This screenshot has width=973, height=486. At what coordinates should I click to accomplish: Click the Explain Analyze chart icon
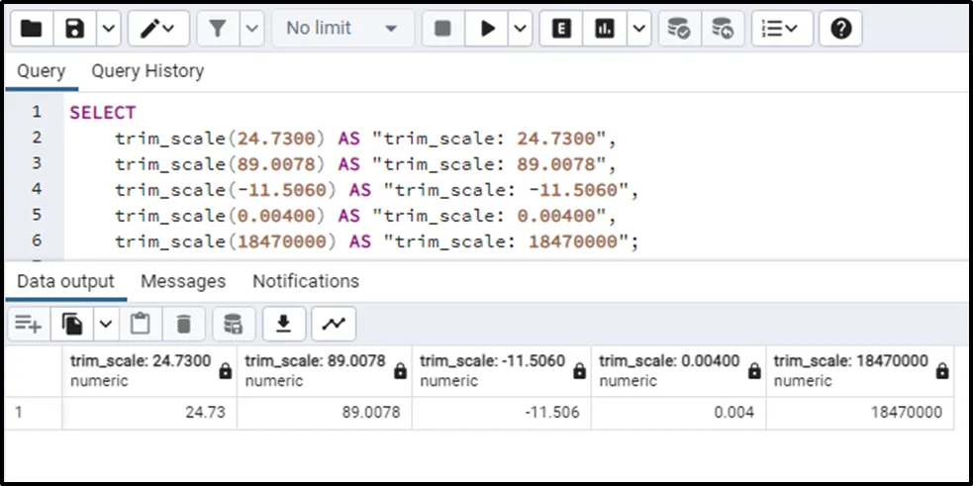pos(605,29)
